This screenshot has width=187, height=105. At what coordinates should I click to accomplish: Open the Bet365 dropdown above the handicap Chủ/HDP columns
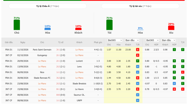pos(152,40)
